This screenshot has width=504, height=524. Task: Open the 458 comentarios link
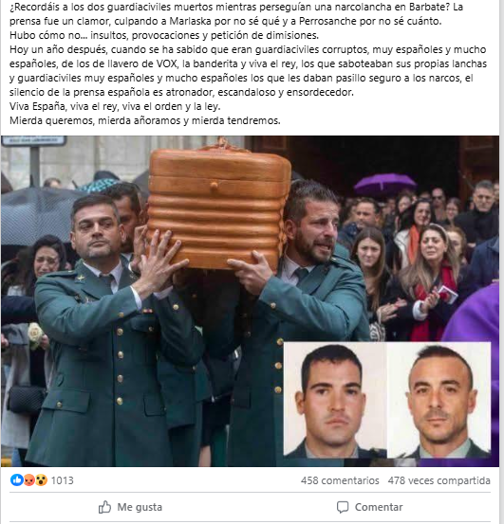340,480
